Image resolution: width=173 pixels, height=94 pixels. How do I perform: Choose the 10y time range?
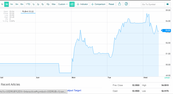point(48,4)
